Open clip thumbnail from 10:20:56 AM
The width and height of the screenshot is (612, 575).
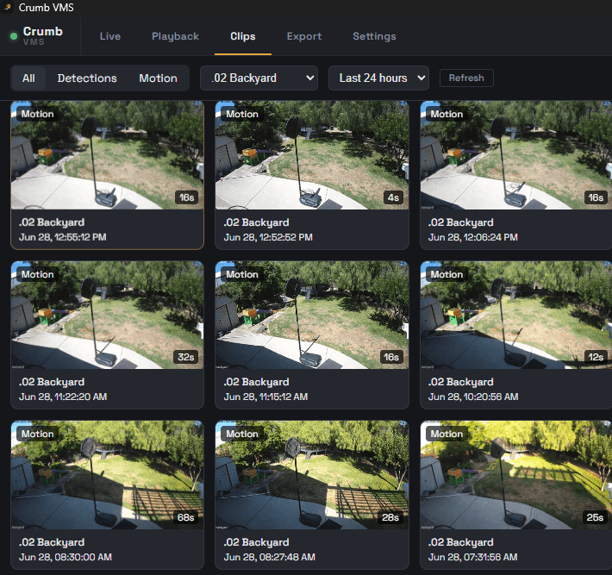(516, 315)
